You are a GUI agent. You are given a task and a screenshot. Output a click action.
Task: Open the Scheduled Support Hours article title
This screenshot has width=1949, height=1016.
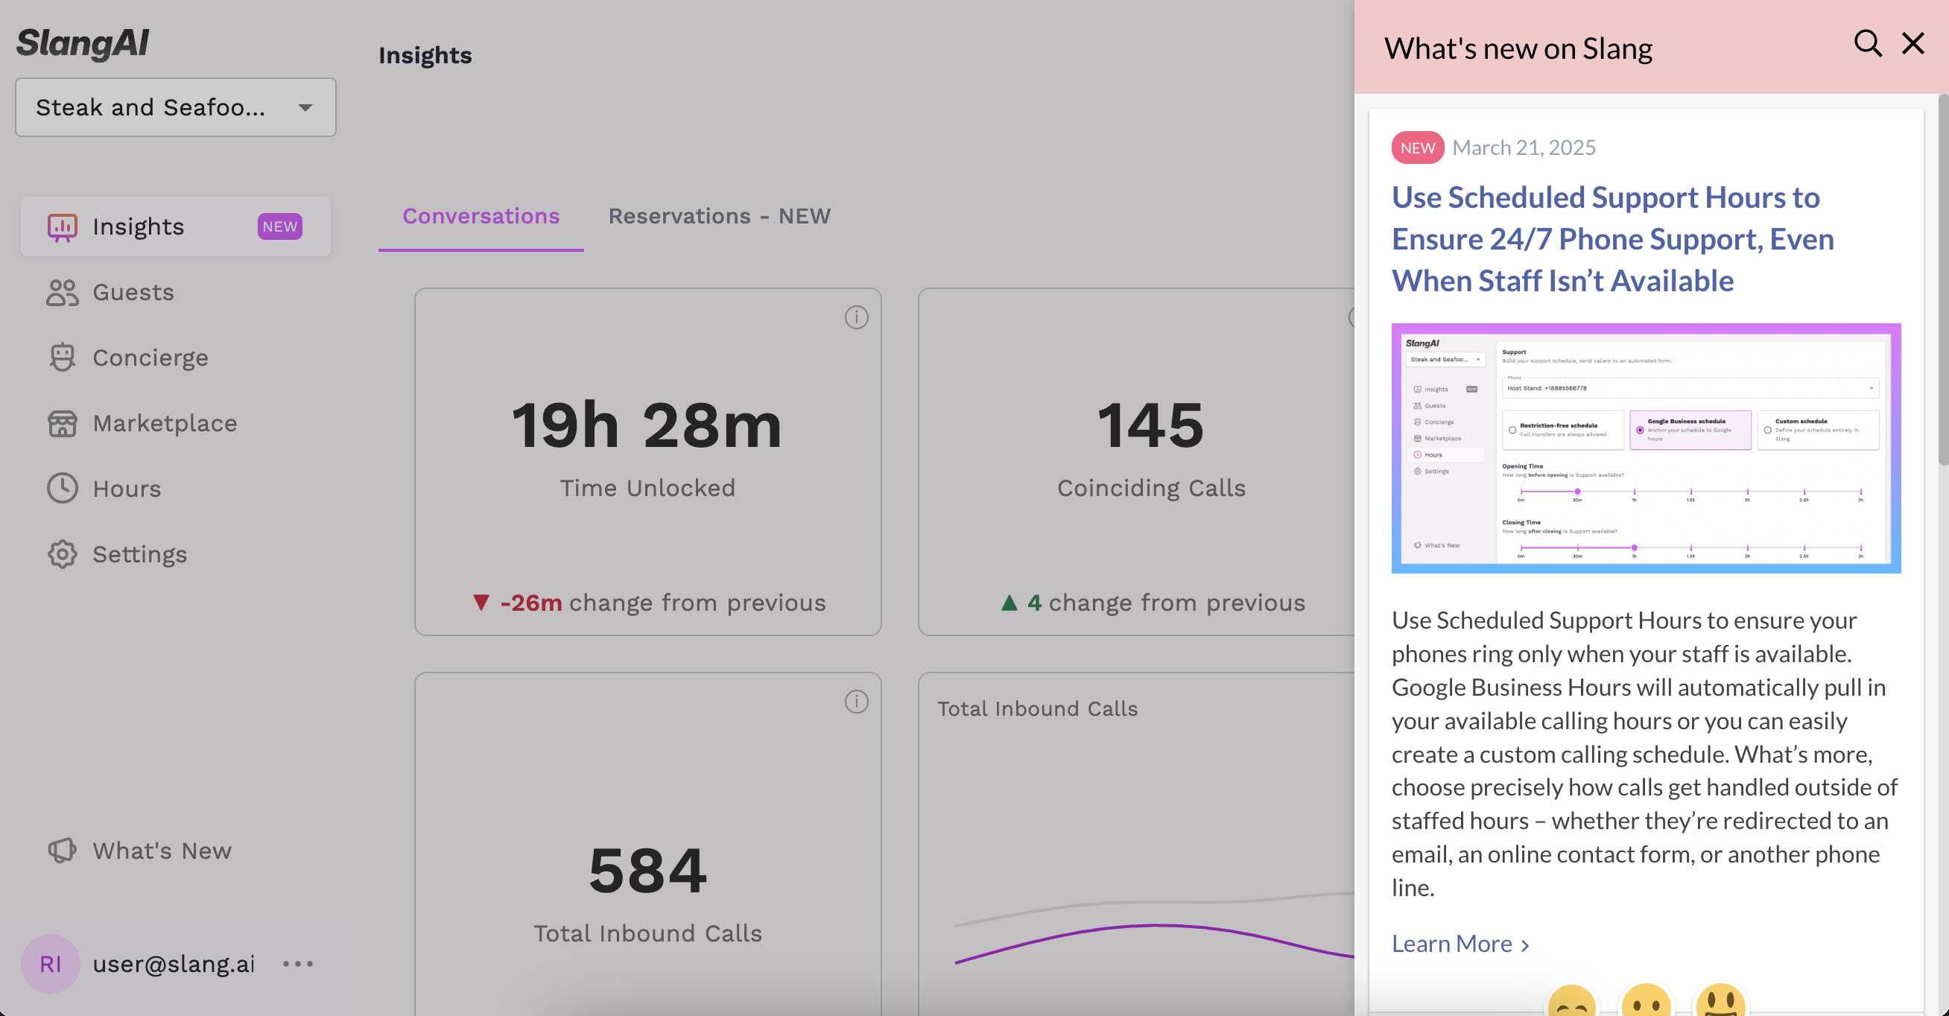tap(1613, 239)
